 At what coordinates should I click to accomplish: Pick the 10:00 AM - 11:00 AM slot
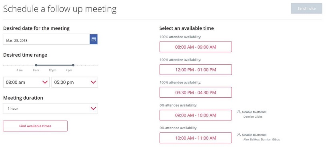pos(196,138)
